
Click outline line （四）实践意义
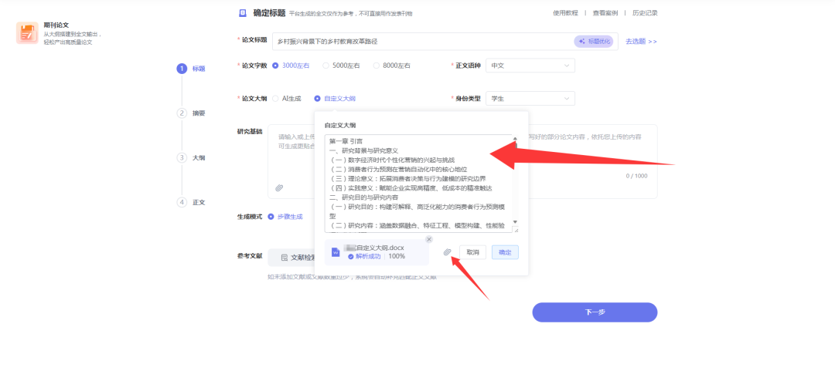point(411,187)
